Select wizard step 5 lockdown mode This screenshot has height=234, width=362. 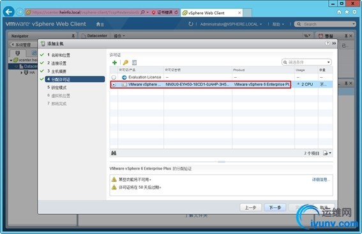point(57,87)
